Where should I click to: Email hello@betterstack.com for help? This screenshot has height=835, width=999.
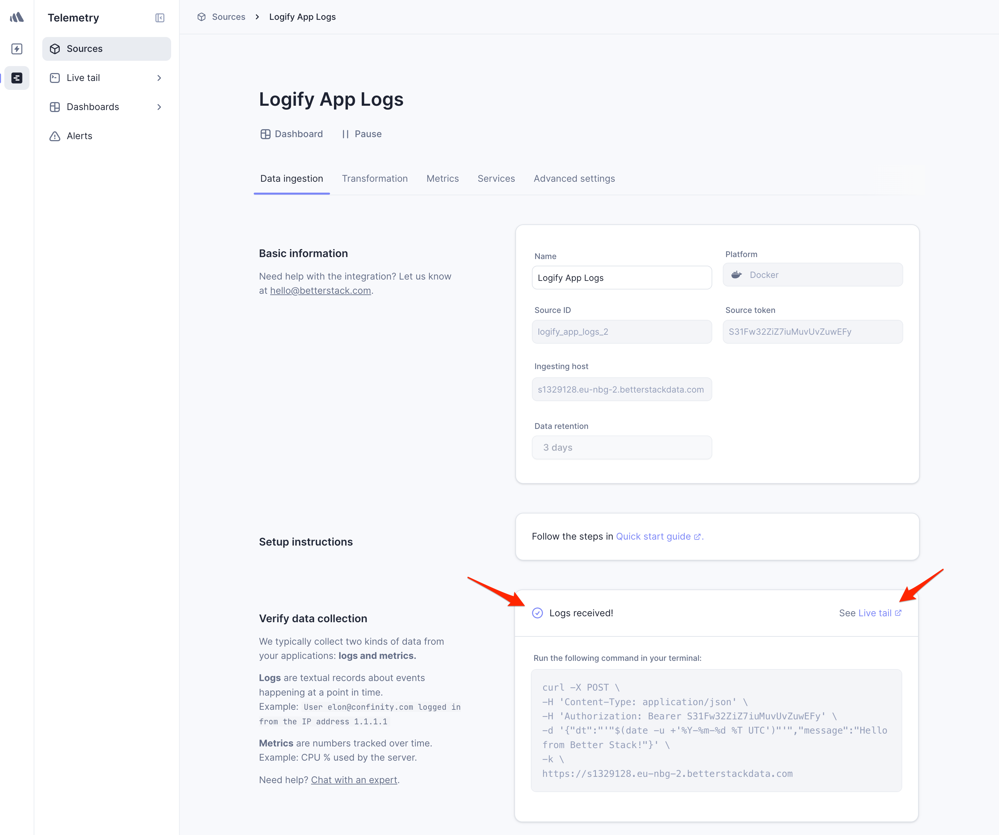click(320, 290)
